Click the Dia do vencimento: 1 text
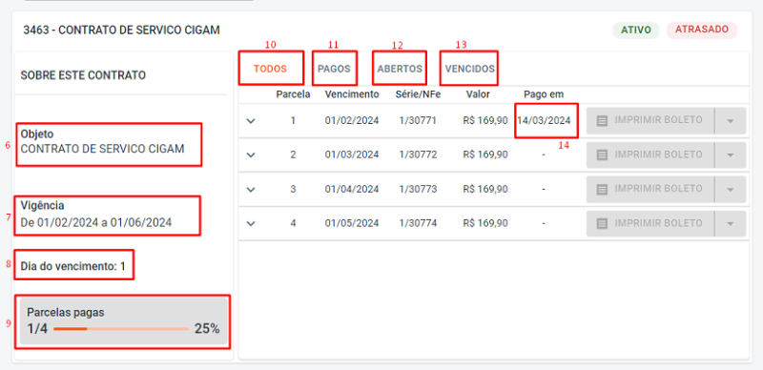 [73, 266]
